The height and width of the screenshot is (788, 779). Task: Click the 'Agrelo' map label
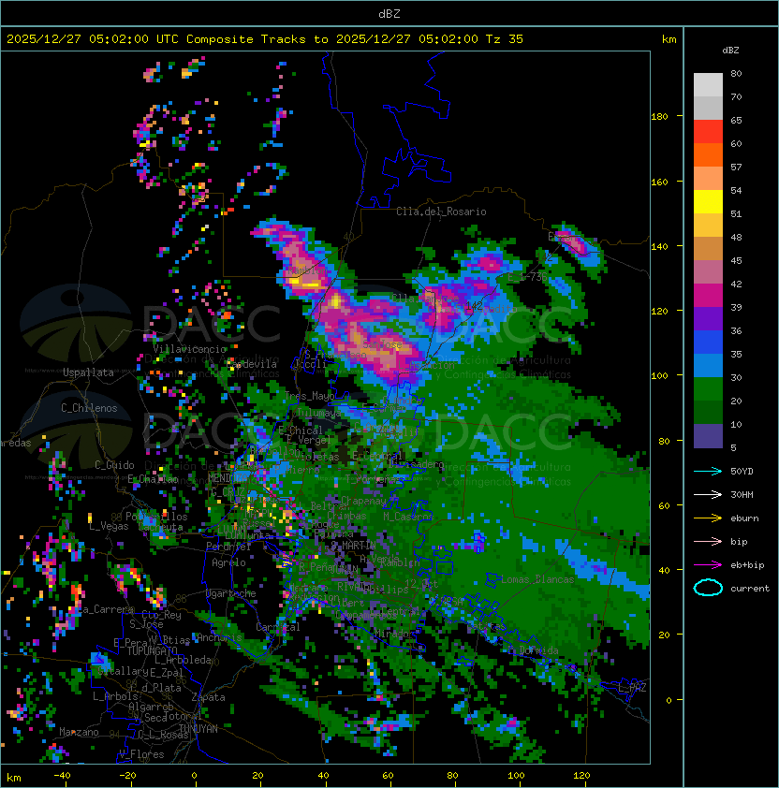(x=228, y=562)
